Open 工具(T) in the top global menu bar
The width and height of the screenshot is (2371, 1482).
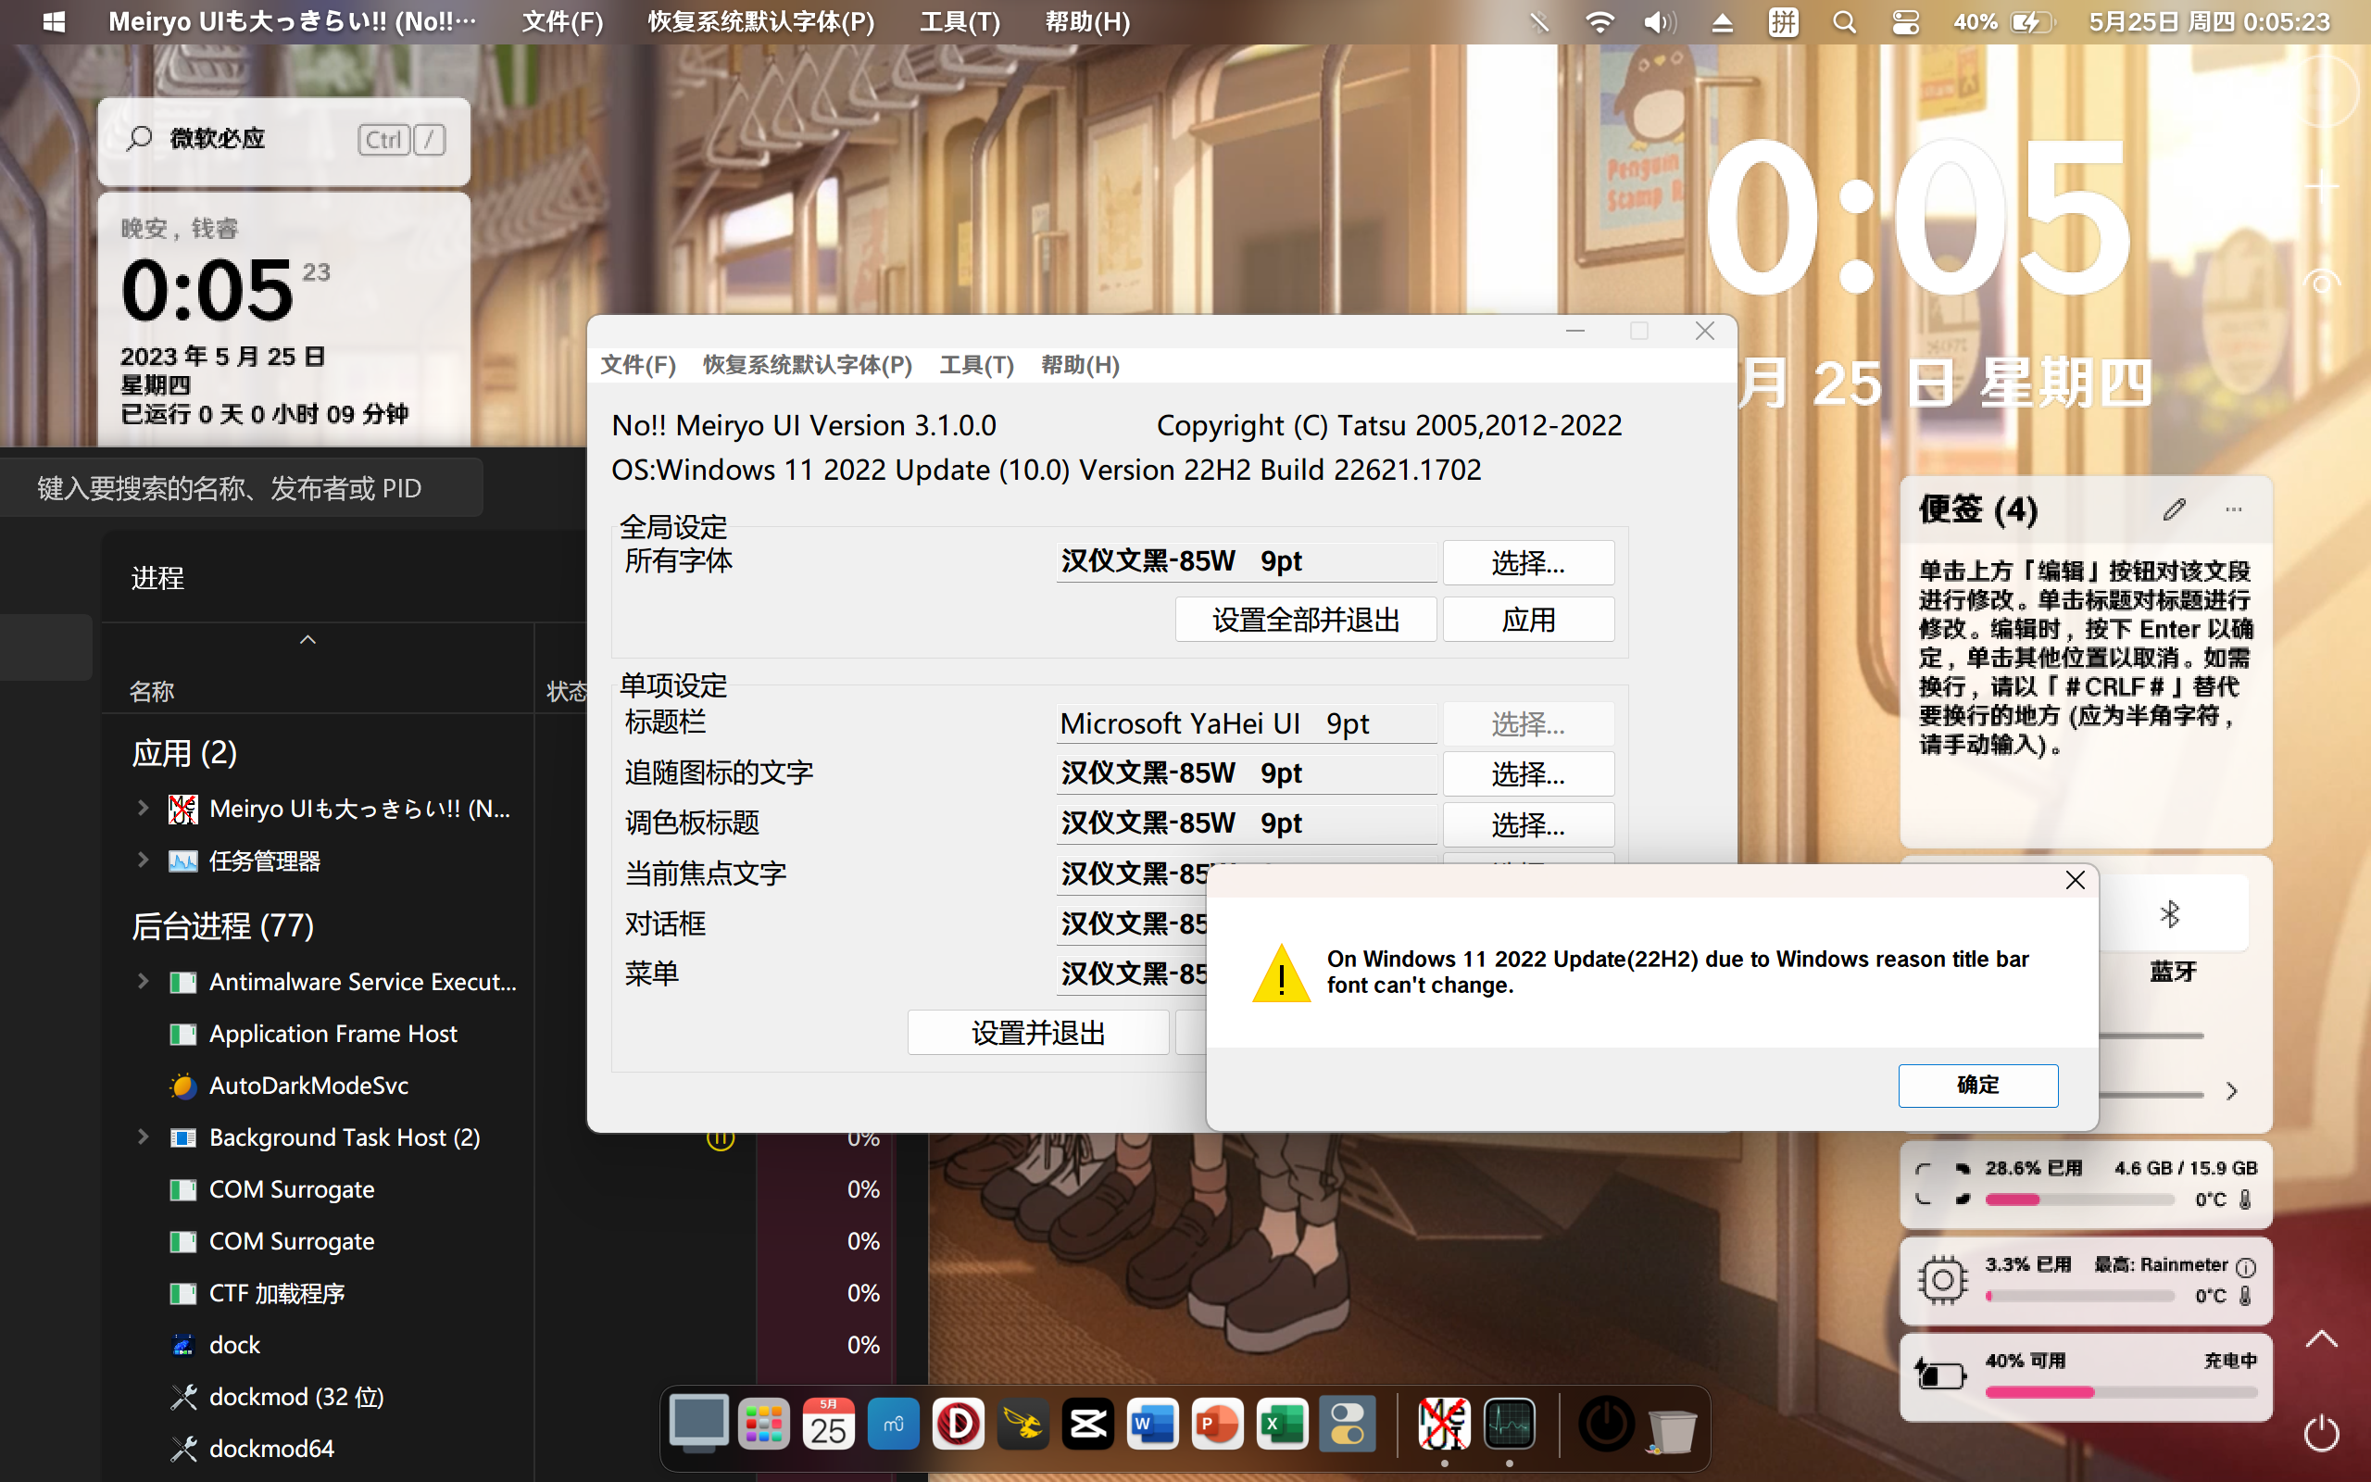(960, 21)
